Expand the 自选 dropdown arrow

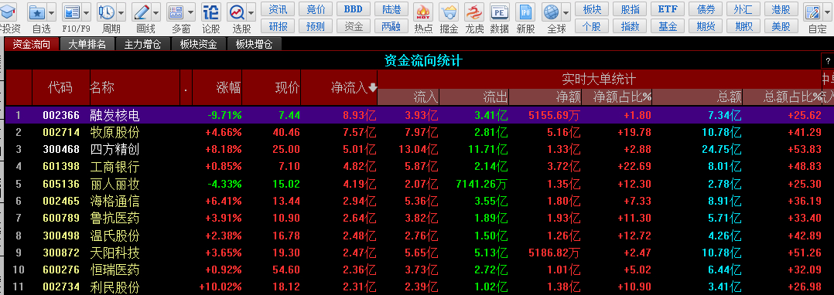[x=51, y=12]
